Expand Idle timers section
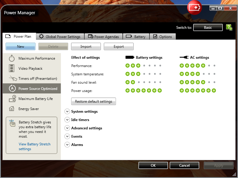The height and width of the screenshot is (178, 238). [67, 120]
